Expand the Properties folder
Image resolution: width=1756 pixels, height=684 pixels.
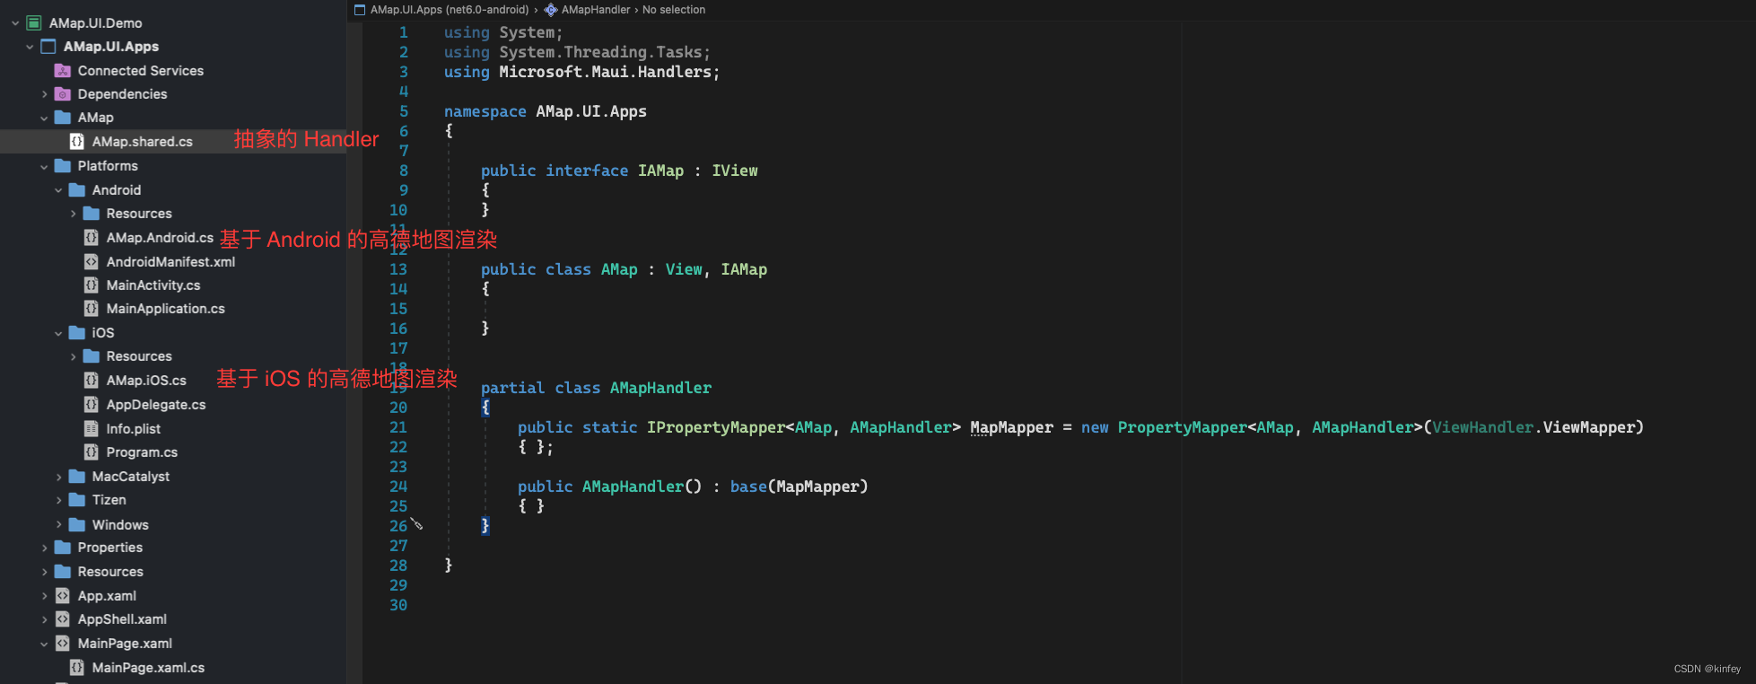click(x=44, y=548)
